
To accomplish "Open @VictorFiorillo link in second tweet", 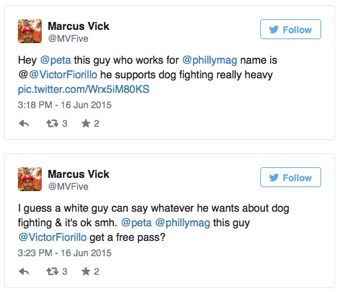I will coord(52,238).
